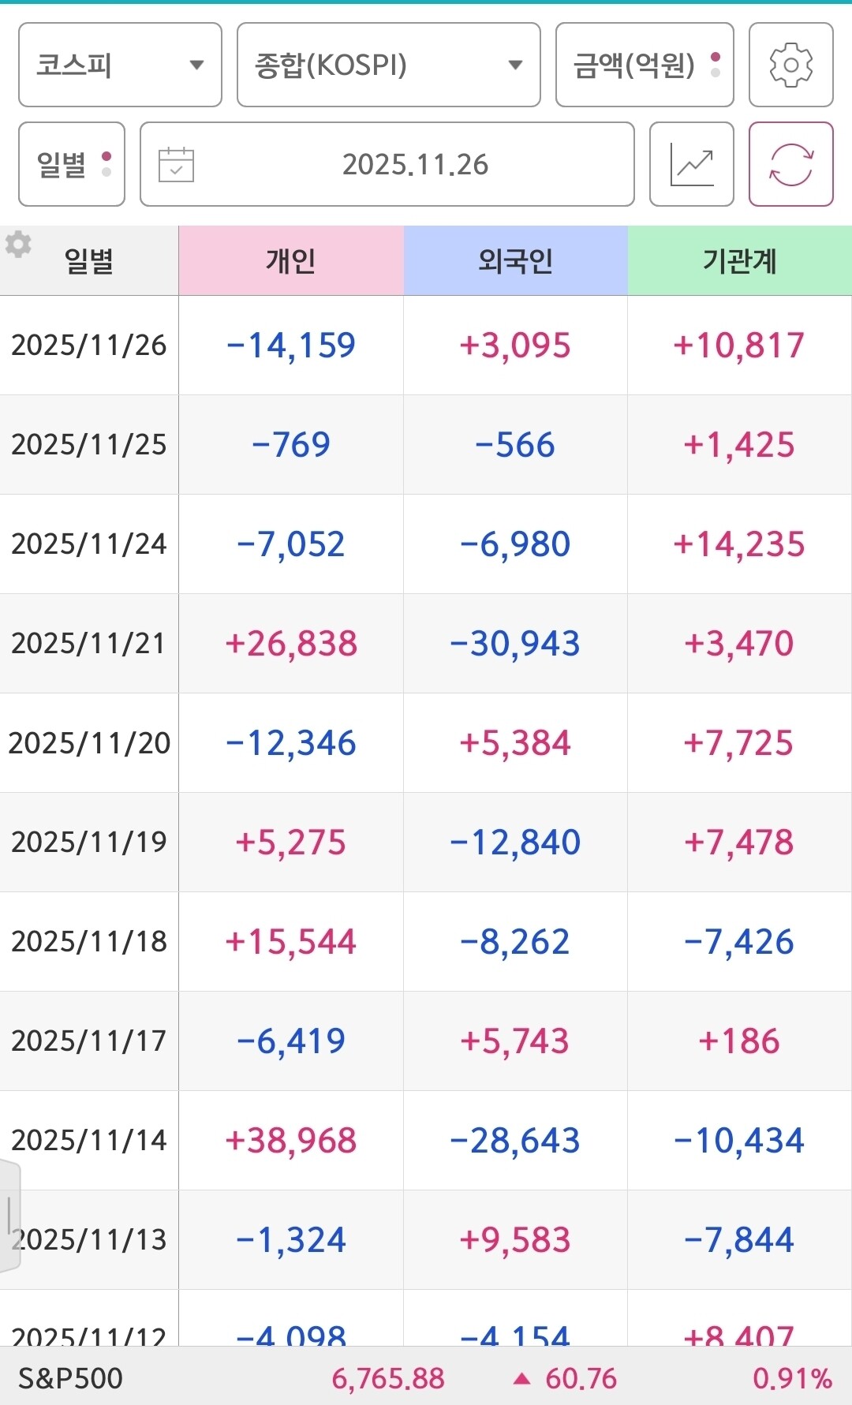The image size is (852, 1405).
Task: Tap the 2025/11/26 date row
Action: (89, 346)
